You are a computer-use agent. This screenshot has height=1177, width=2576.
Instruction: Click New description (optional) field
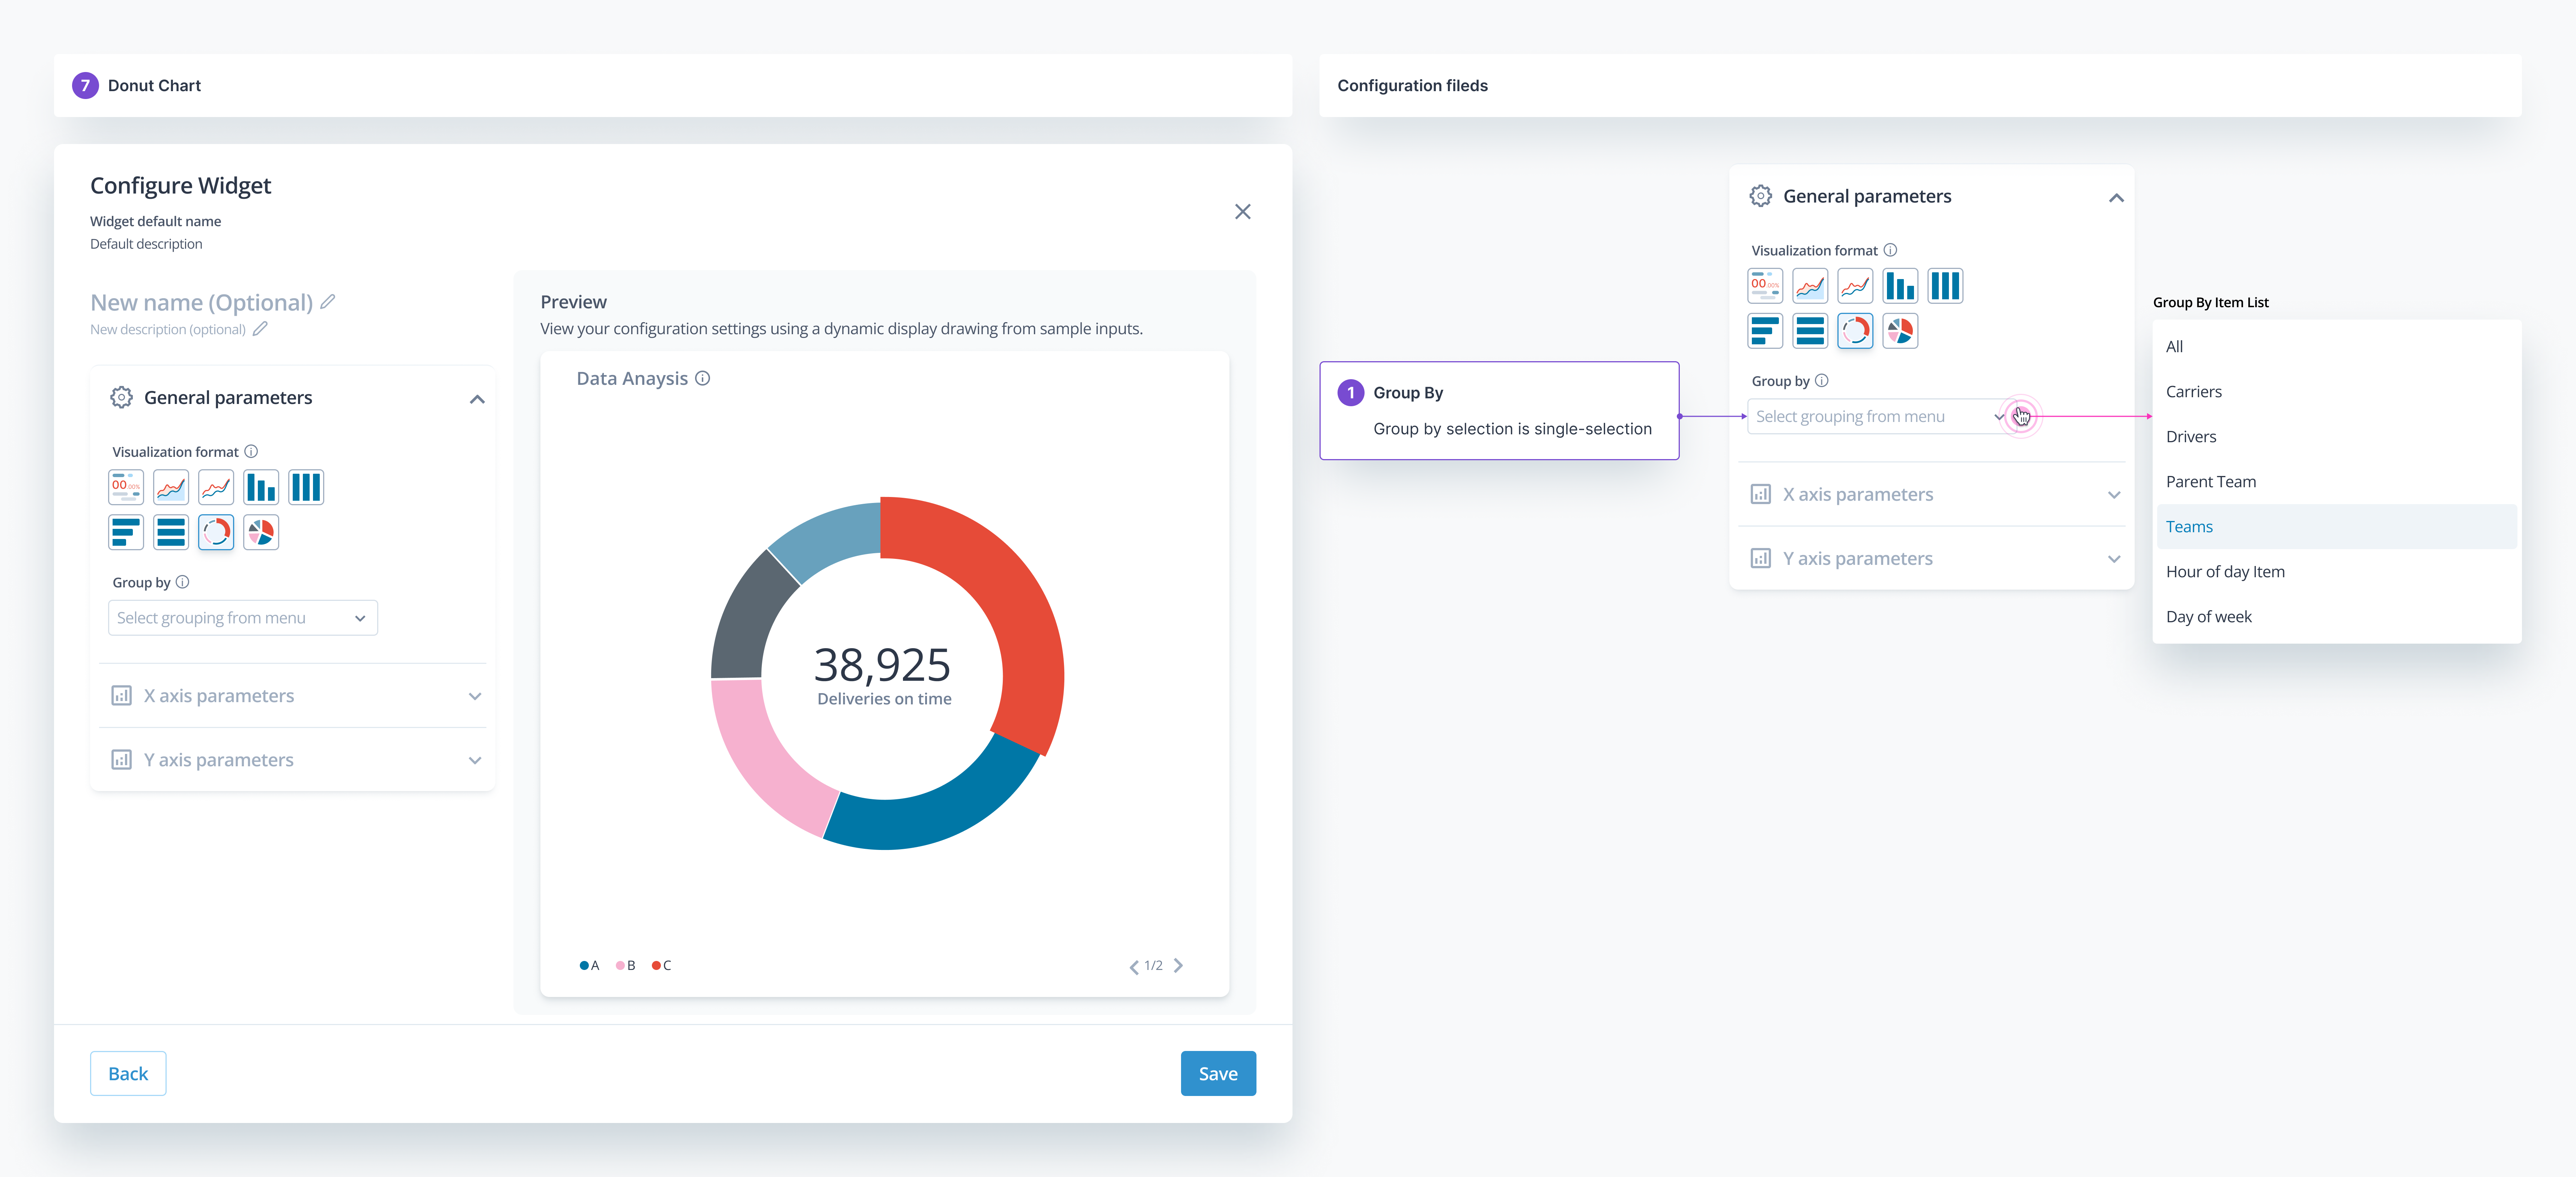coord(168,330)
